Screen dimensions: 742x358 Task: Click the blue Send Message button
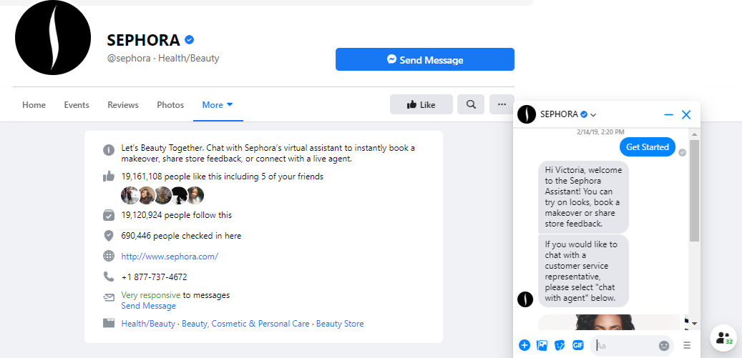425,59
